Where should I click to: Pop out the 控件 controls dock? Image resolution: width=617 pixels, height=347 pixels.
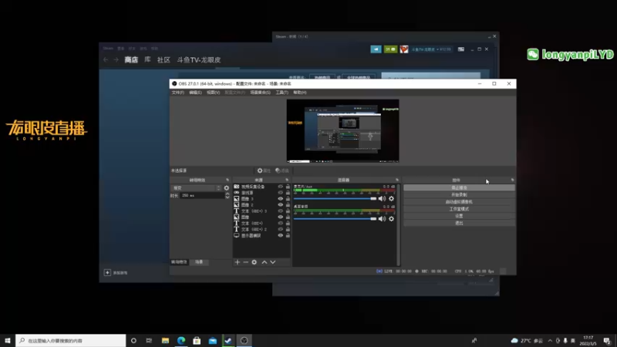[x=512, y=180]
